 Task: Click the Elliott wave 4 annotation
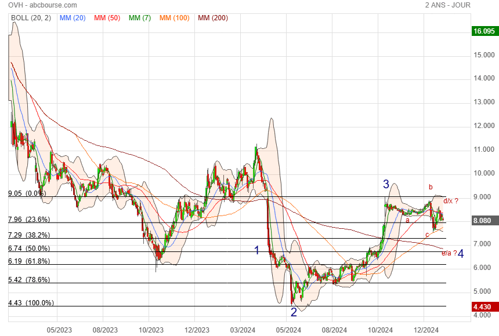click(461, 253)
